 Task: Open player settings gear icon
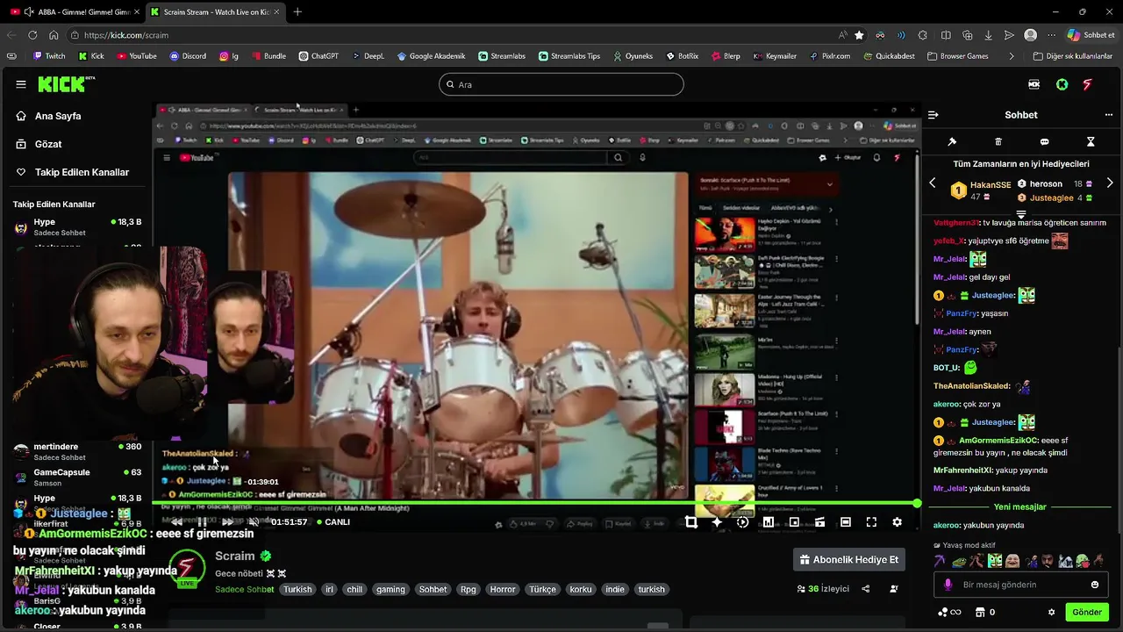point(897,522)
